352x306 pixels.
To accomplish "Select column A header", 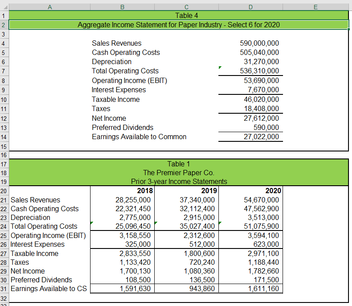I will click(50, 7).
